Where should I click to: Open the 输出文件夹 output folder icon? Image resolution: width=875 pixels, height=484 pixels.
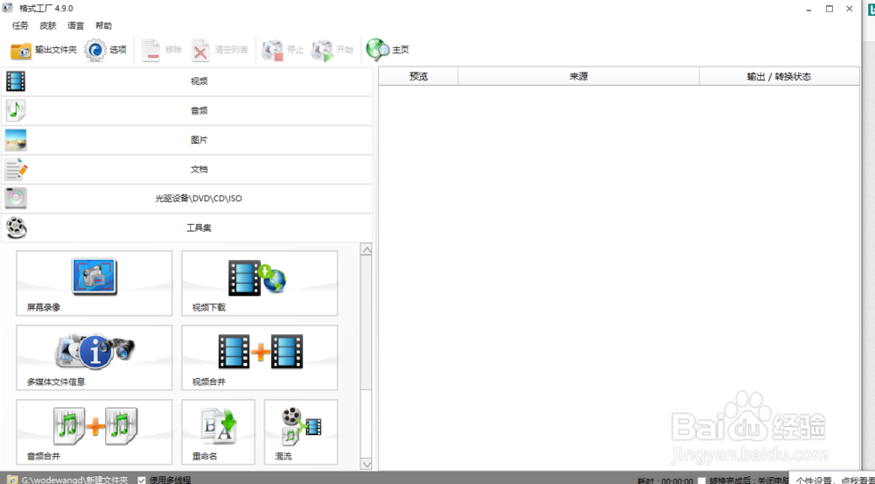point(21,50)
